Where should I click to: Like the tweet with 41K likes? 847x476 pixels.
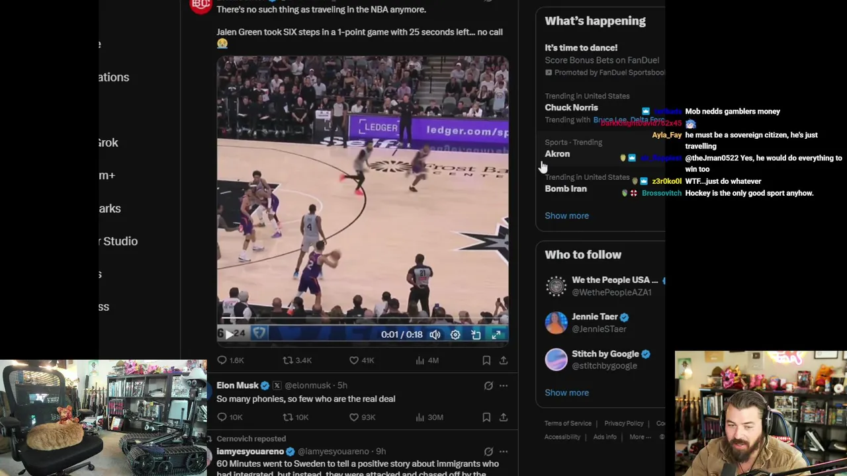(x=361, y=360)
